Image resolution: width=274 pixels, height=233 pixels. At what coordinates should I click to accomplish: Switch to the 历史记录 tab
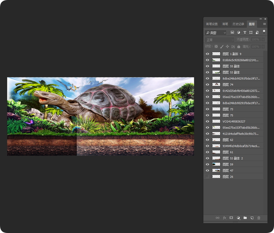tap(238, 24)
